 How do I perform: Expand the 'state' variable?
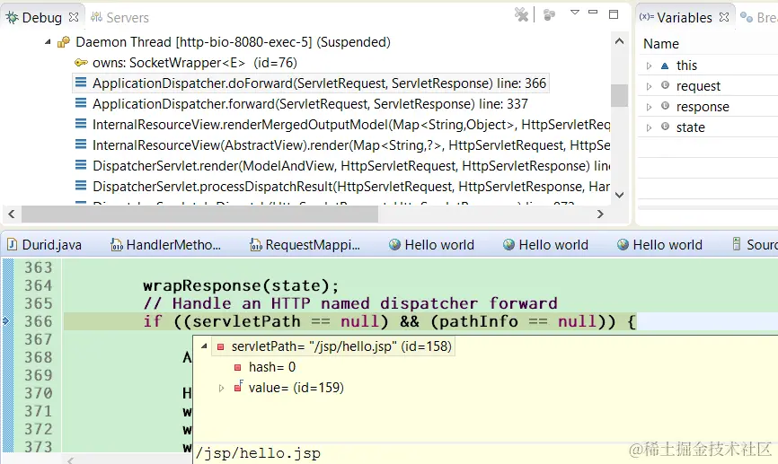[649, 128]
